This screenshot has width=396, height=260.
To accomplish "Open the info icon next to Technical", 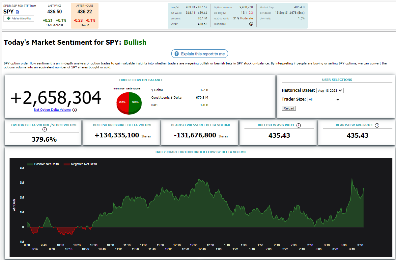I will (251, 24).
